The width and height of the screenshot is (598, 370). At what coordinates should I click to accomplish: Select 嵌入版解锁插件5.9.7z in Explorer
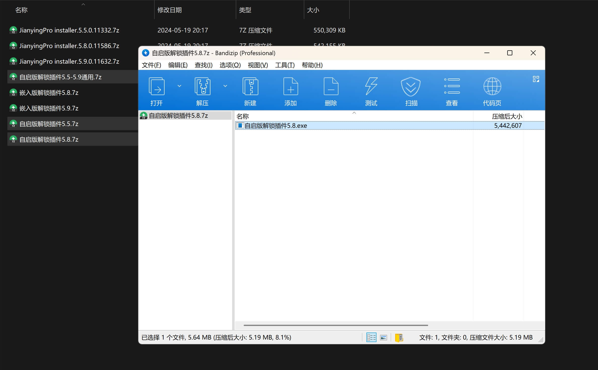(x=49, y=108)
